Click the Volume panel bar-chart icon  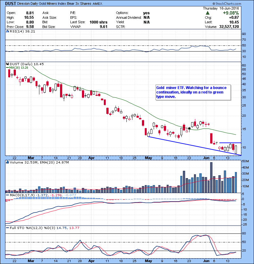[x=7, y=162]
